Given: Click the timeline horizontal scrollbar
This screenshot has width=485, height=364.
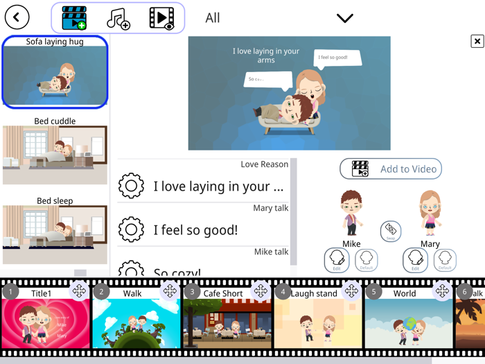Looking at the screenshot, I should click(x=215, y=361).
